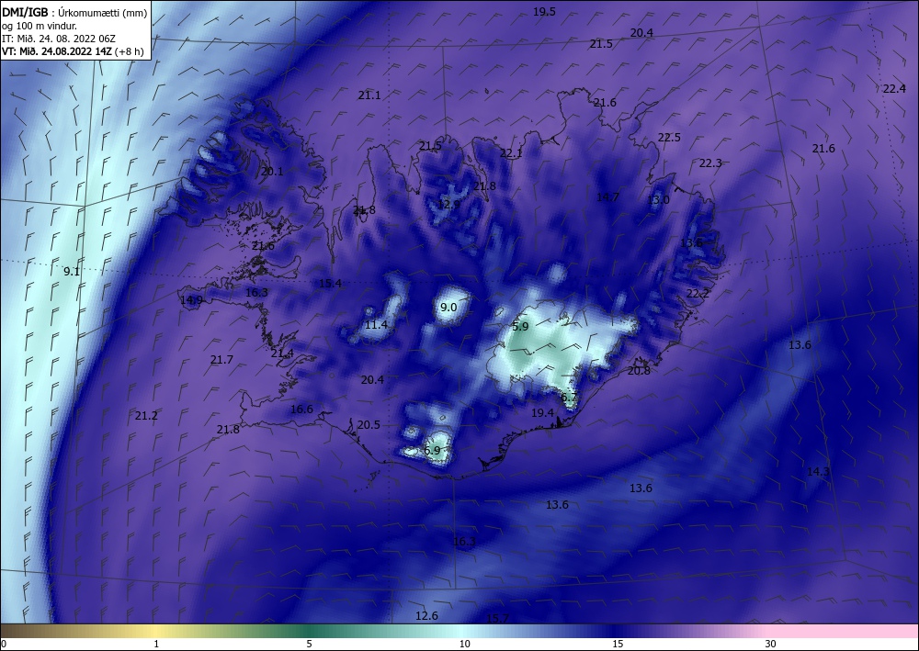This screenshot has height=651, width=919.
Task: Click the 15.4 value label
Action: pyautogui.click(x=330, y=284)
